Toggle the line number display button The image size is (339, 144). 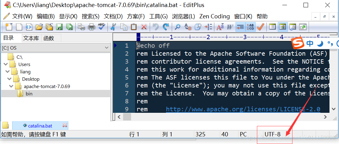tap(250, 27)
